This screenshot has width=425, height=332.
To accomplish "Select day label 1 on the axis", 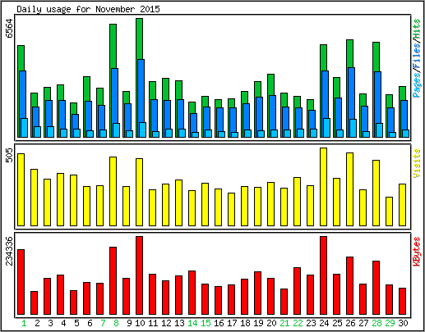I will tap(24, 323).
